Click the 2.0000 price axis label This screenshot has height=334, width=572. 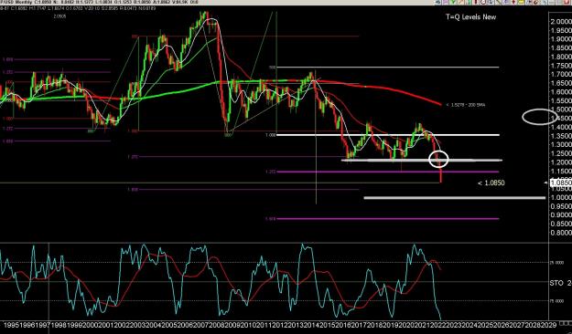[561, 22]
